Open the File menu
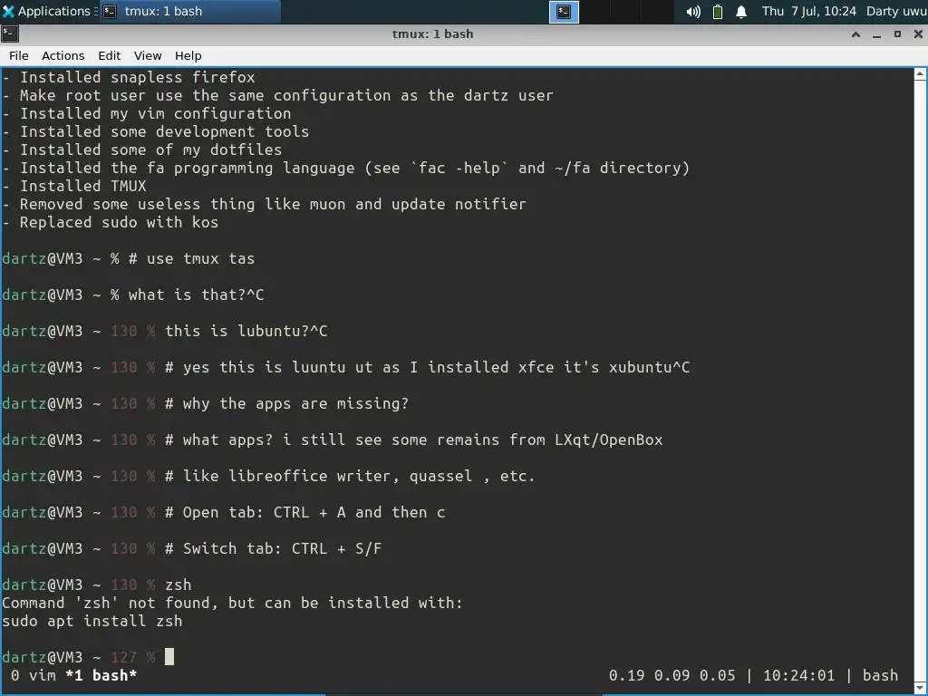Image resolution: width=928 pixels, height=696 pixels. coord(18,55)
